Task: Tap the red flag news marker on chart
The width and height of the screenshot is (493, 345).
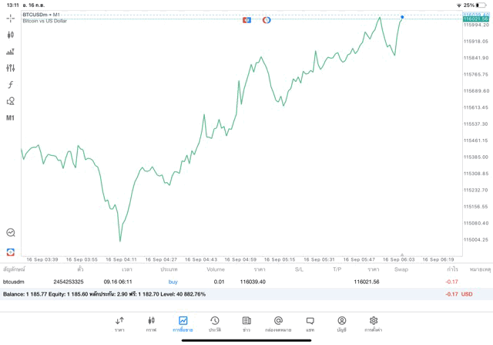Action: (246, 20)
